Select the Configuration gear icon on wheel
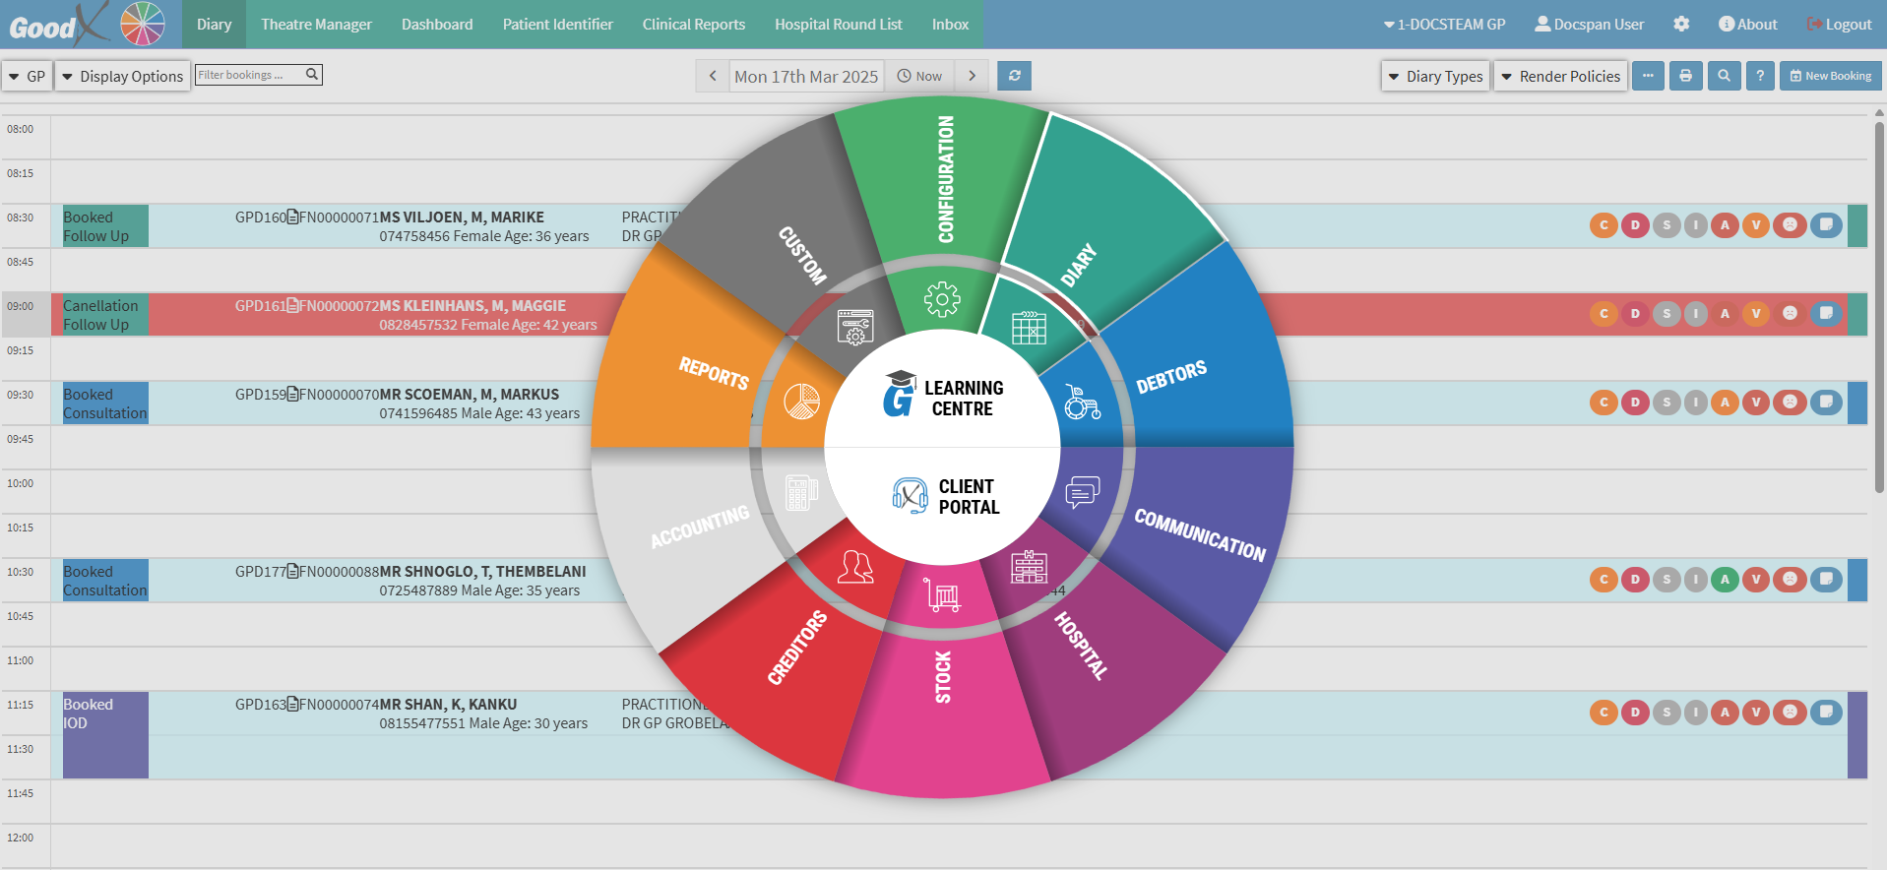Screen dimensions: 1887x870 coord(942,299)
